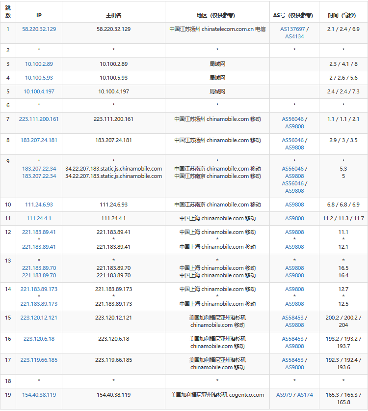Click the time value 2.9 / 3 / 3.5

(343, 140)
